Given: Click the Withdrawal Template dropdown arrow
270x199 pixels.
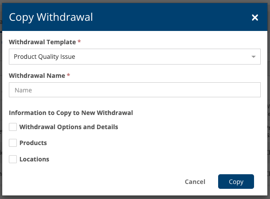Looking at the screenshot, I should pyautogui.click(x=253, y=57).
